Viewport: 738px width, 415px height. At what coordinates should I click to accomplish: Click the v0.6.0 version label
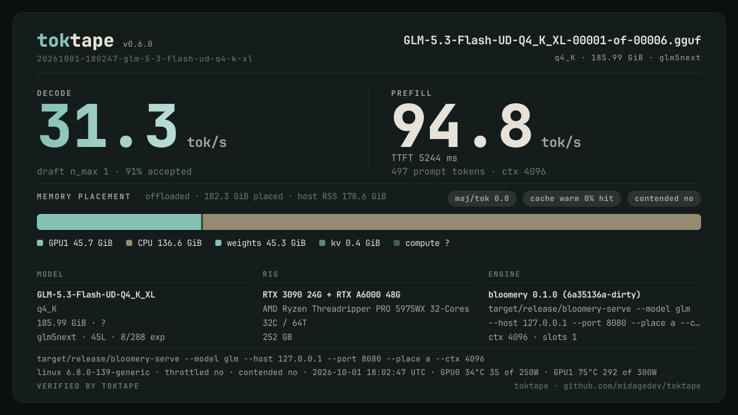pos(138,44)
